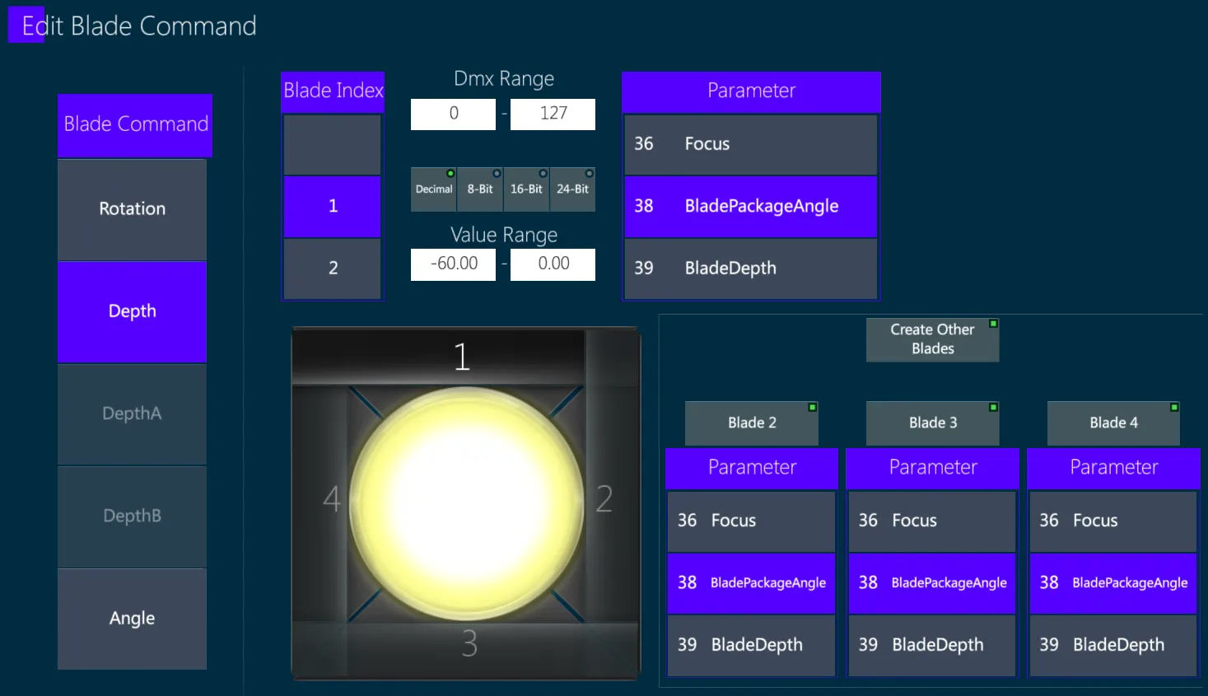Toggle the Blade 2 button
Viewport: 1208px width, 696px height.
point(752,423)
